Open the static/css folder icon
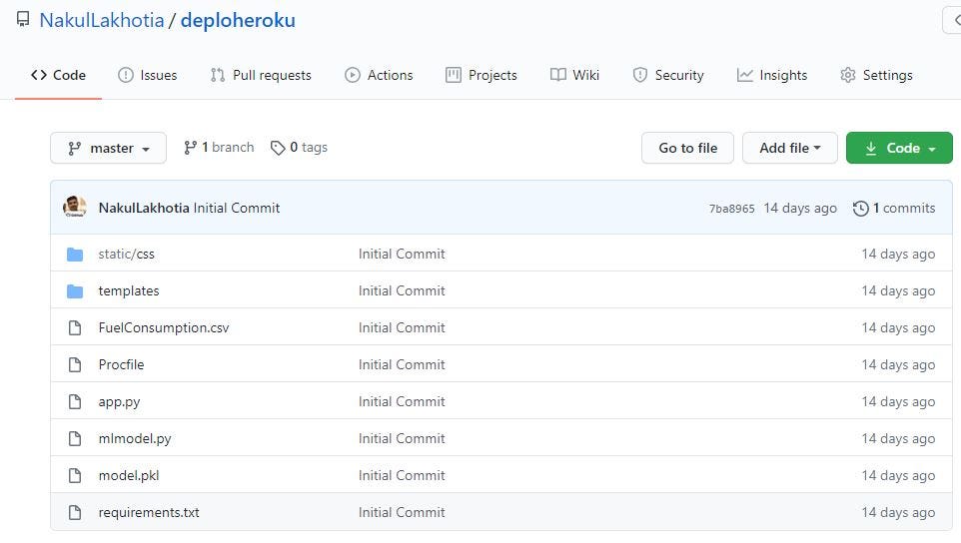 click(x=75, y=255)
